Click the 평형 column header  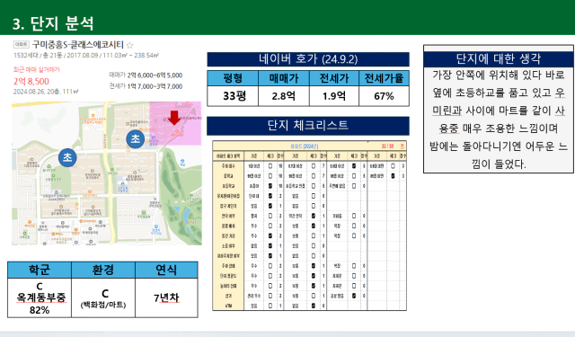(233, 78)
